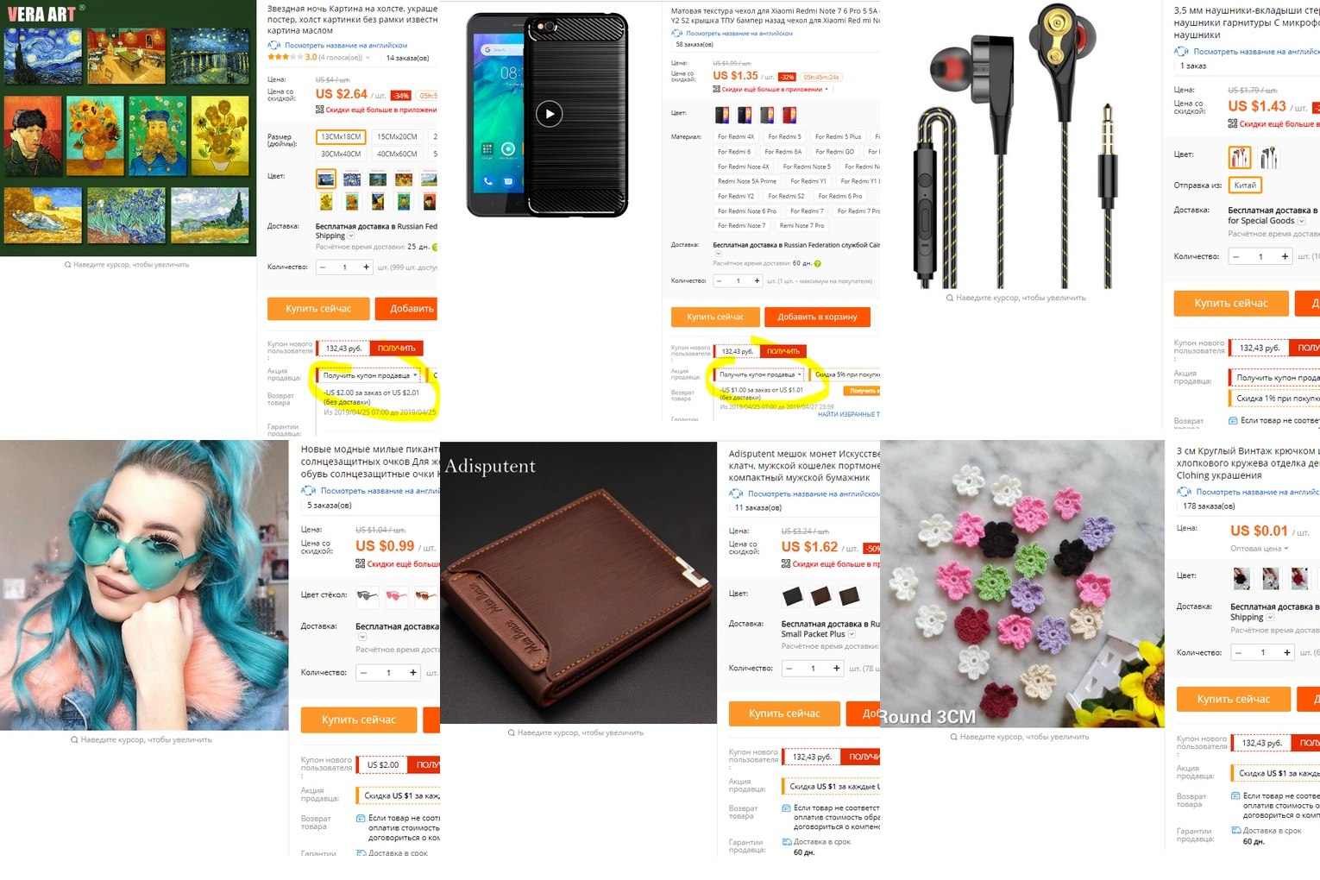This screenshot has width=1320, height=880.
Task: Add the phone case via Добавить в корзину
Action: coord(817,317)
